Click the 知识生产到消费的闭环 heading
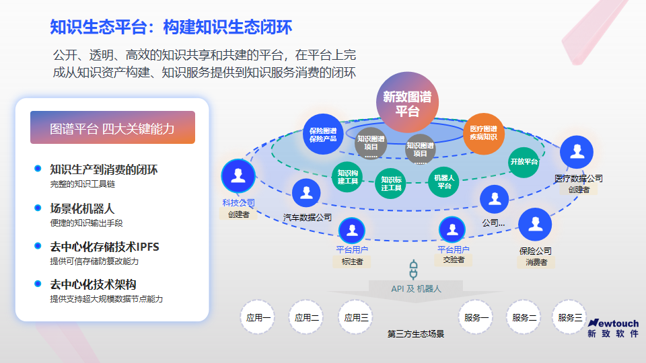 point(104,169)
